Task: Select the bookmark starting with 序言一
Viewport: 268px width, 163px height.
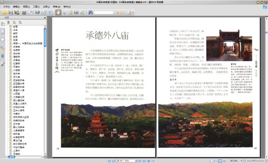Action: 28,43
